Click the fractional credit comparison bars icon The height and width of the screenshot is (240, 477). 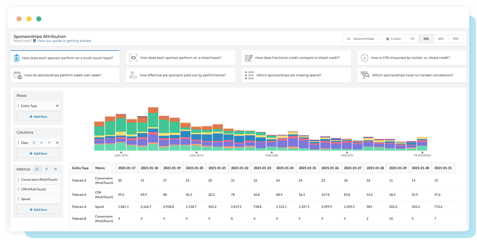click(249, 58)
